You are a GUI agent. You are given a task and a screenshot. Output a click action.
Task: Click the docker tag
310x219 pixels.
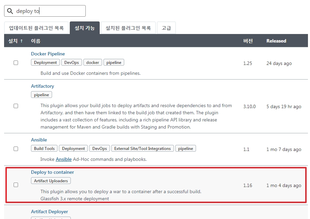tap(93, 63)
